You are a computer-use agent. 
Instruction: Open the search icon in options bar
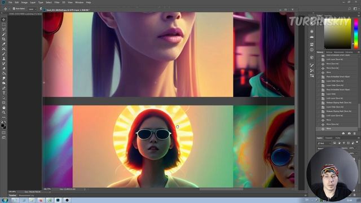pyautogui.click(x=350, y=9)
